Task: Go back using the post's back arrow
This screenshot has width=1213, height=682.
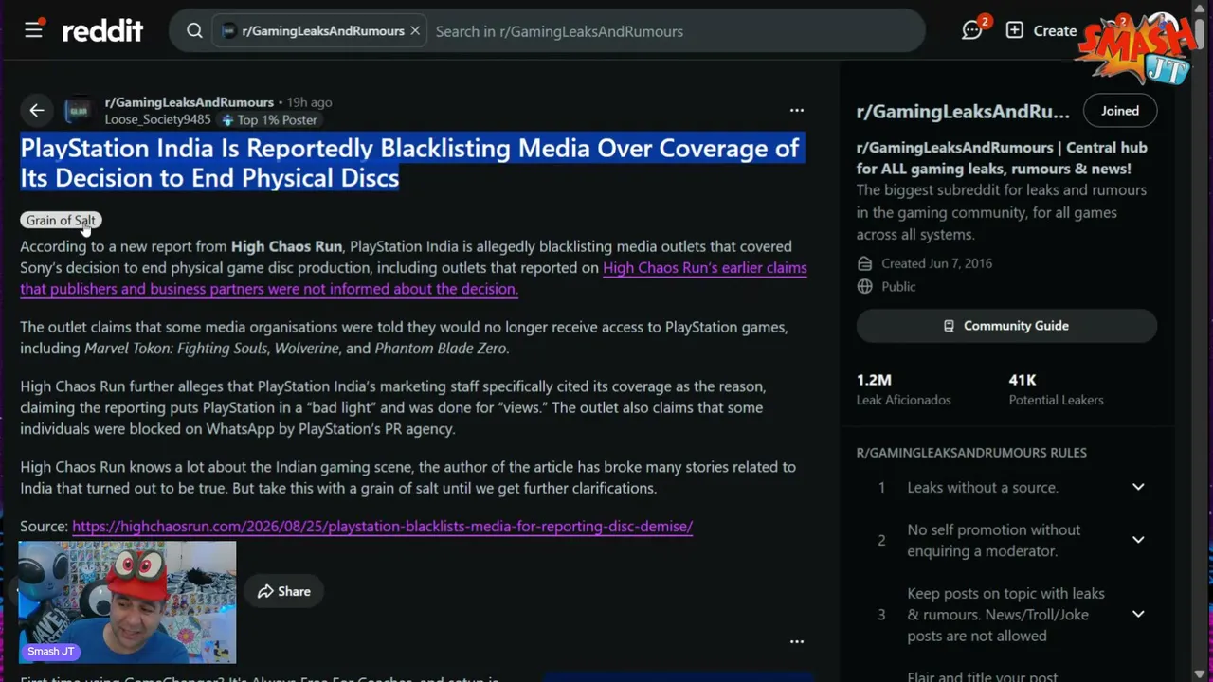Action: click(37, 111)
